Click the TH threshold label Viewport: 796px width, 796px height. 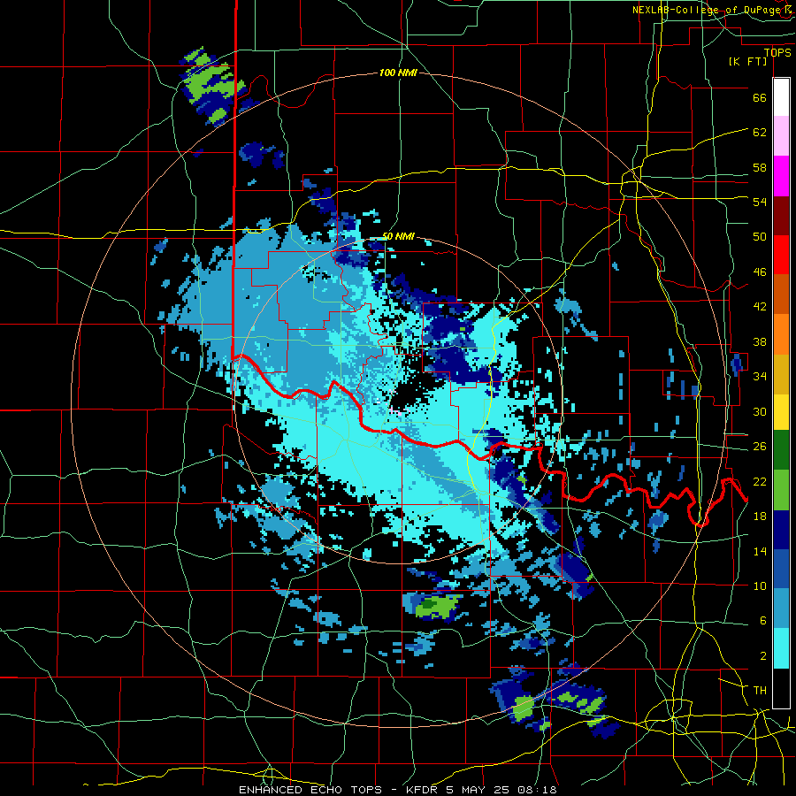760,690
